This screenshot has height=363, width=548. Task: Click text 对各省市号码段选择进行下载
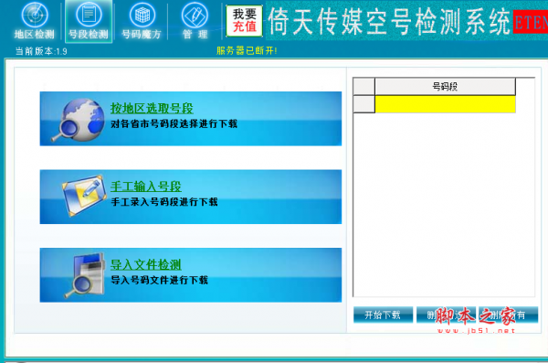[x=174, y=124]
